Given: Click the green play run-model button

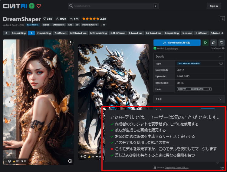Looking at the screenshot, I should pos(206,43).
